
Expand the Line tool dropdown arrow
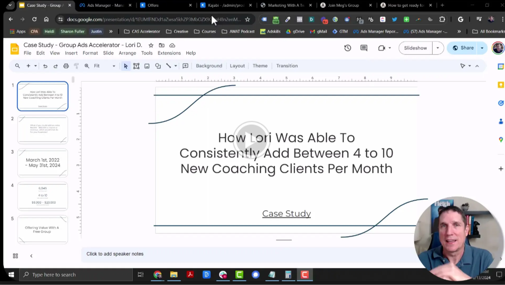[x=176, y=66]
